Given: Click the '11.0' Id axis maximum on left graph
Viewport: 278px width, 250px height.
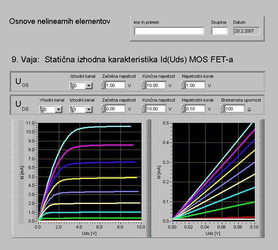Looking at the screenshot, I should point(30,123).
